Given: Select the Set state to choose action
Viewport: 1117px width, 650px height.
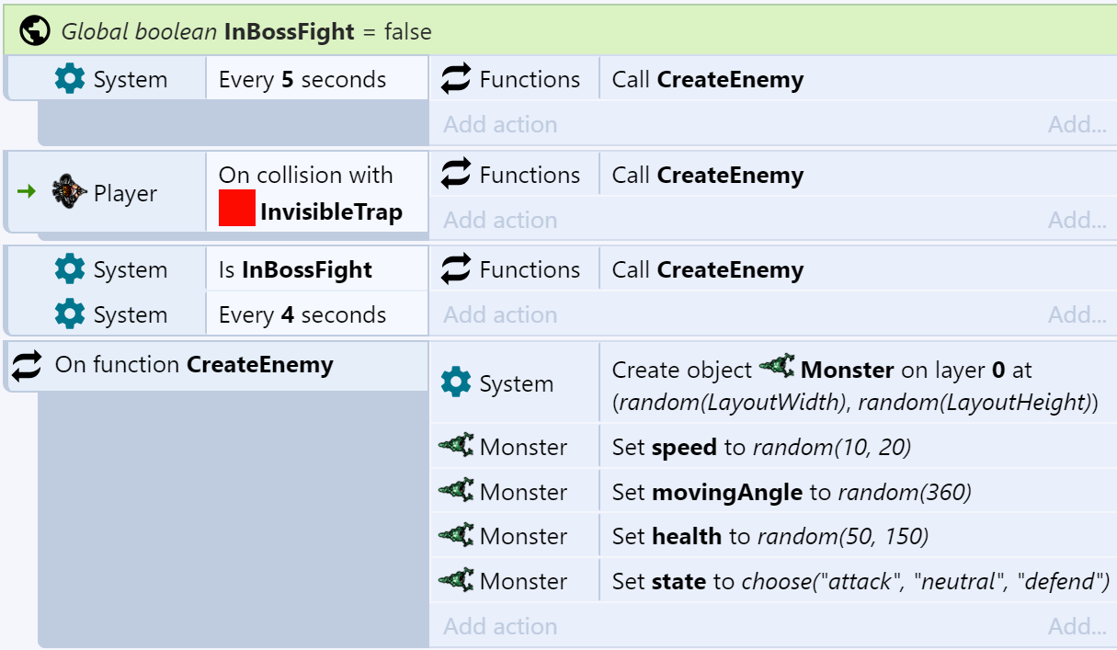Looking at the screenshot, I should point(861,581).
